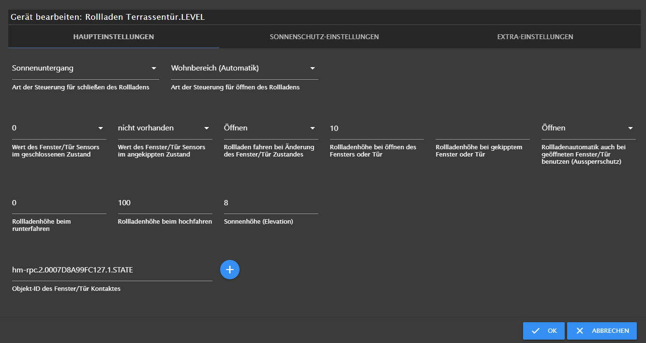Click the label 'Rollladenhöhe beim hochfahren'
Image resolution: width=646 pixels, height=343 pixels.
(165, 222)
